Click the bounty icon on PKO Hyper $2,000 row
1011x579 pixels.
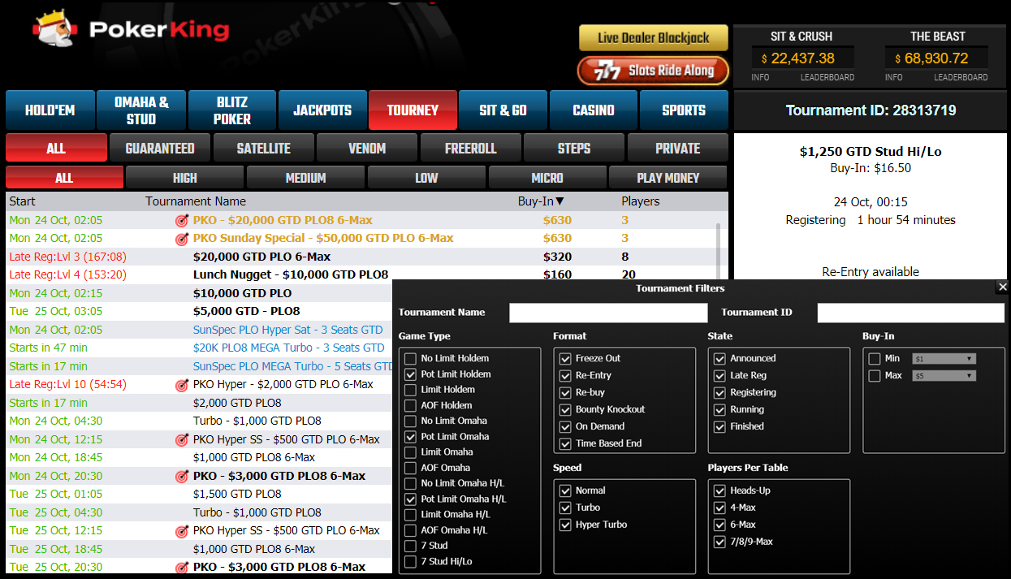click(182, 383)
